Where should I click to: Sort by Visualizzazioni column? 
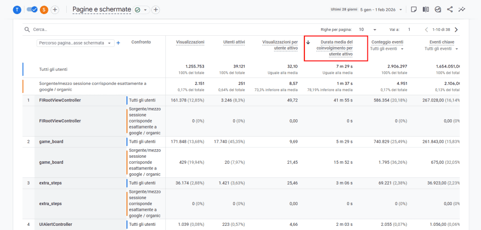(190, 42)
